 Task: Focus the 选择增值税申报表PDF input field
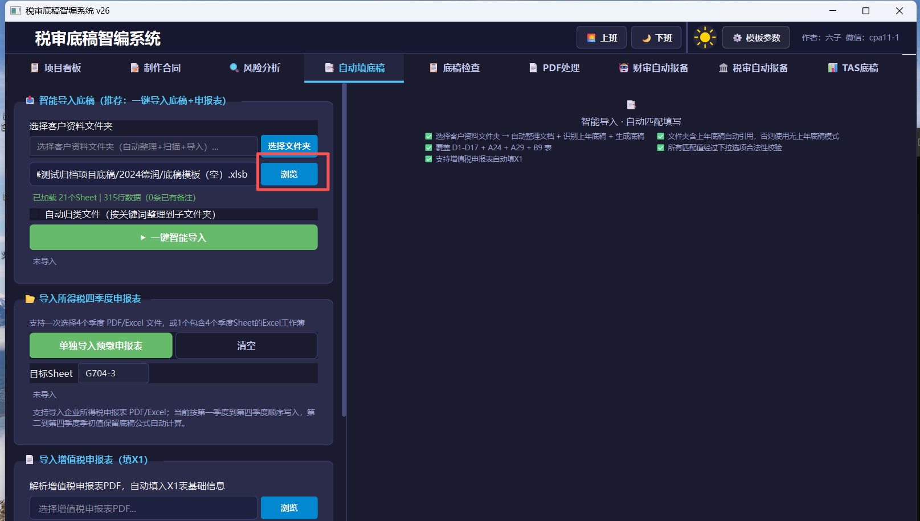tap(144, 508)
